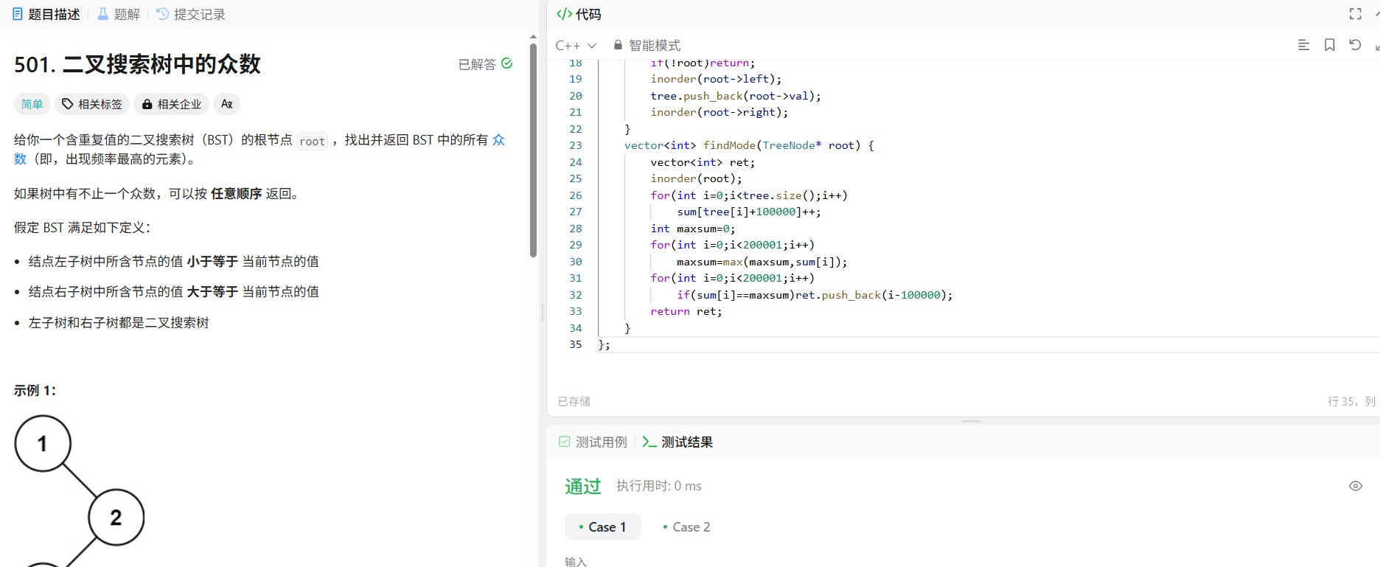Click the '通过' passed status text
Screen dimensions: 1380x567
[x=583, y=486]
